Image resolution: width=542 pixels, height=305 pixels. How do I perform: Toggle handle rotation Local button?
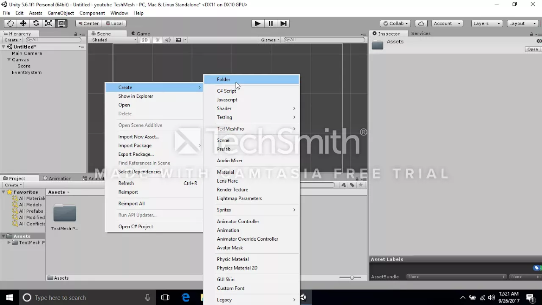click(x=113, y=23)
